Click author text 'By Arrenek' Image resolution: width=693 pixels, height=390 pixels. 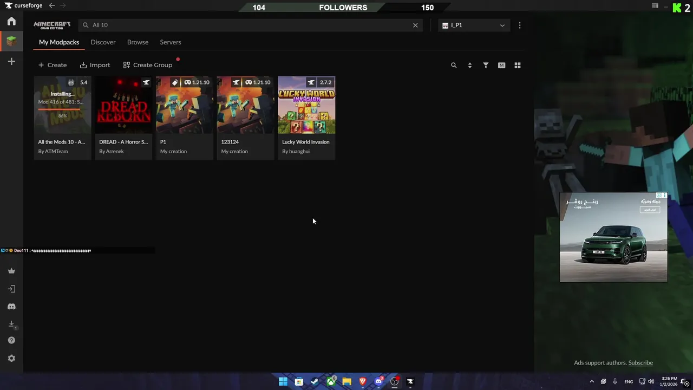click(112, 151)
